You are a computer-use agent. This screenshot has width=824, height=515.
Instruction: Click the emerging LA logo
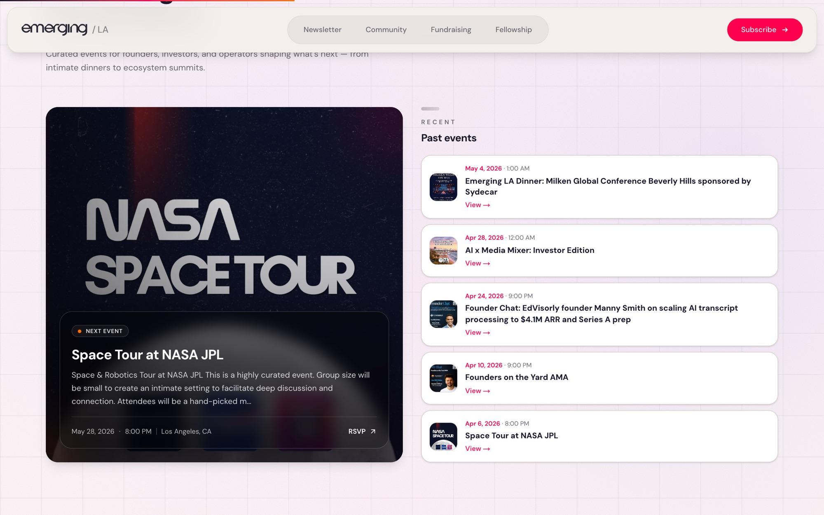[x=65, y=29]
